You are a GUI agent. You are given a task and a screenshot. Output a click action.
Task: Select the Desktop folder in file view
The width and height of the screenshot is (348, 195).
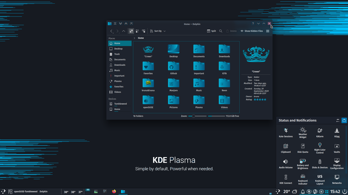(174, 51)
